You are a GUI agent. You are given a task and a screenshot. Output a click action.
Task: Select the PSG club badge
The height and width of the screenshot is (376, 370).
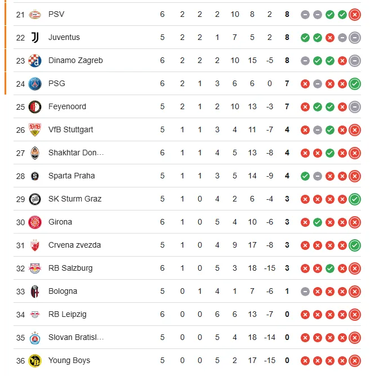[x=35, y=84]
